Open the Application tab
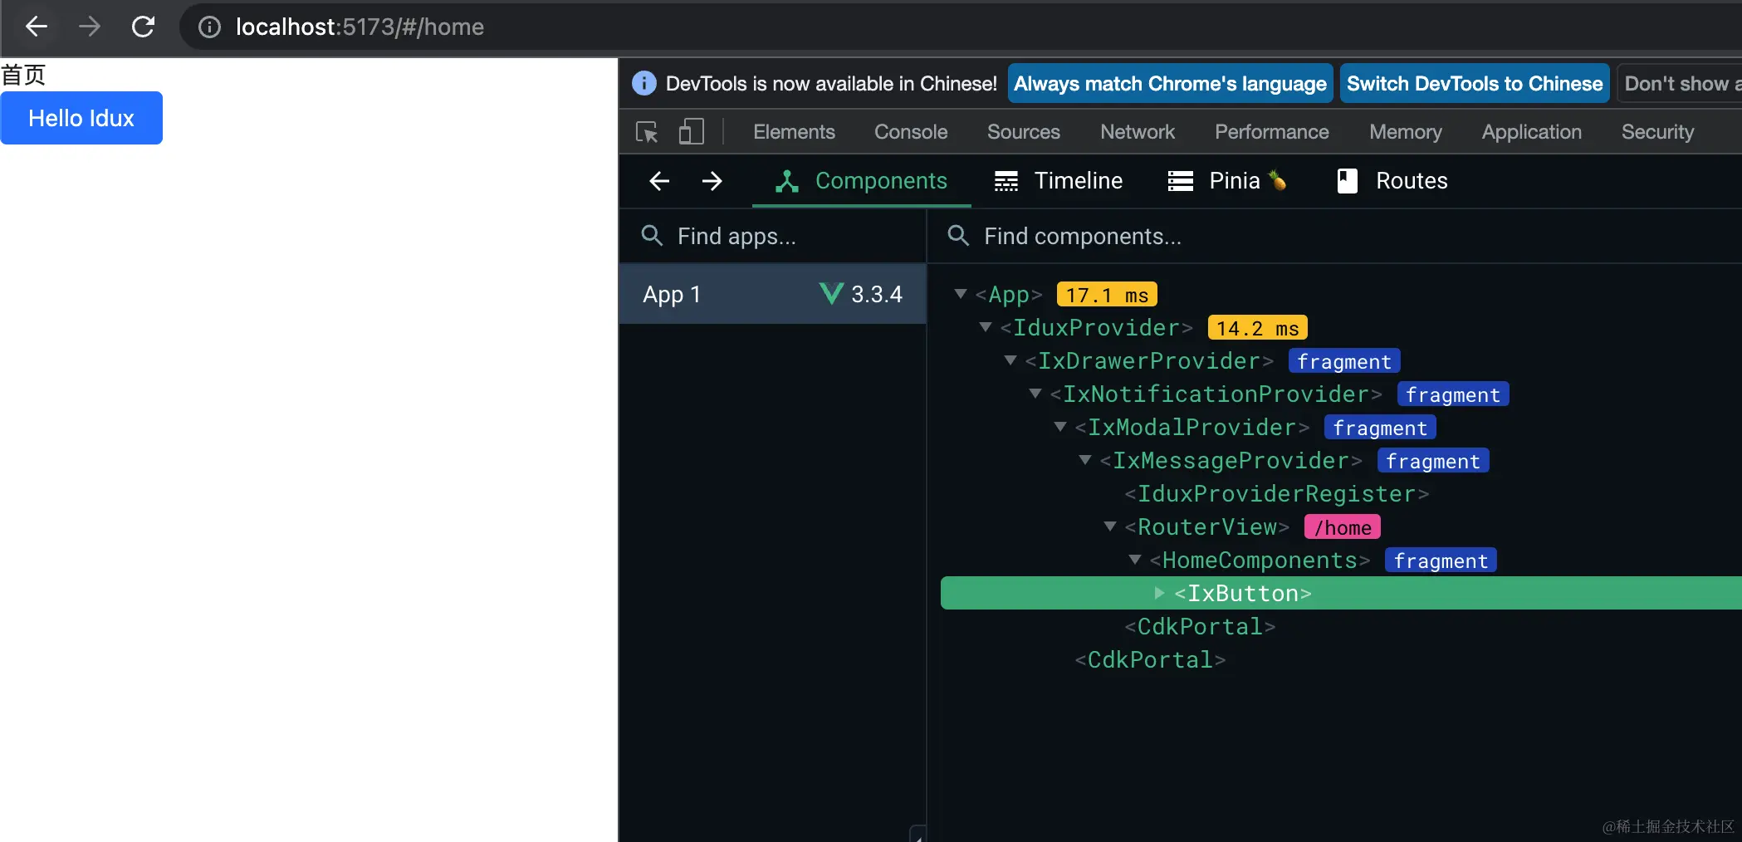The image size is (1742, 842). click(1531, 132)
